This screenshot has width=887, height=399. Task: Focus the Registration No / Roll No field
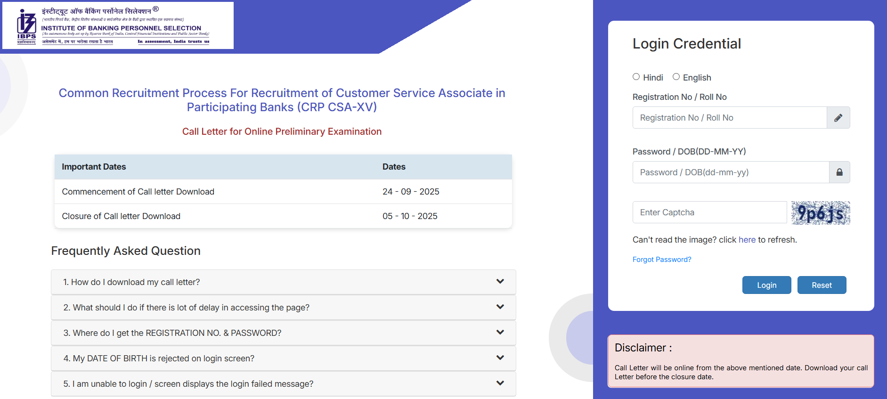coord(730,118)
